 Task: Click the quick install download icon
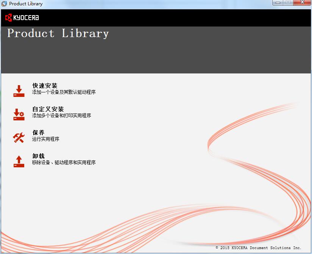19,91
